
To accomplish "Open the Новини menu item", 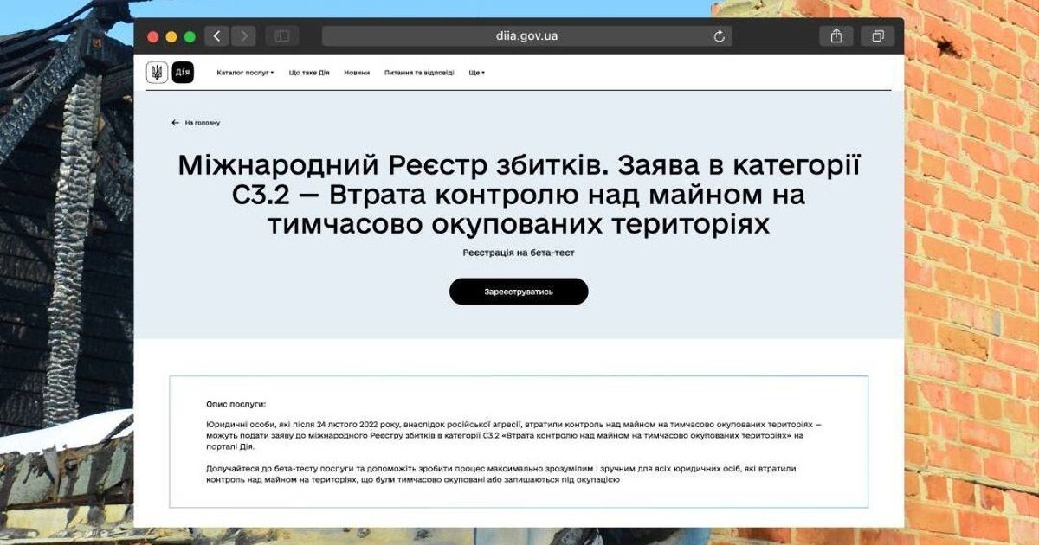I will (357, 73).
